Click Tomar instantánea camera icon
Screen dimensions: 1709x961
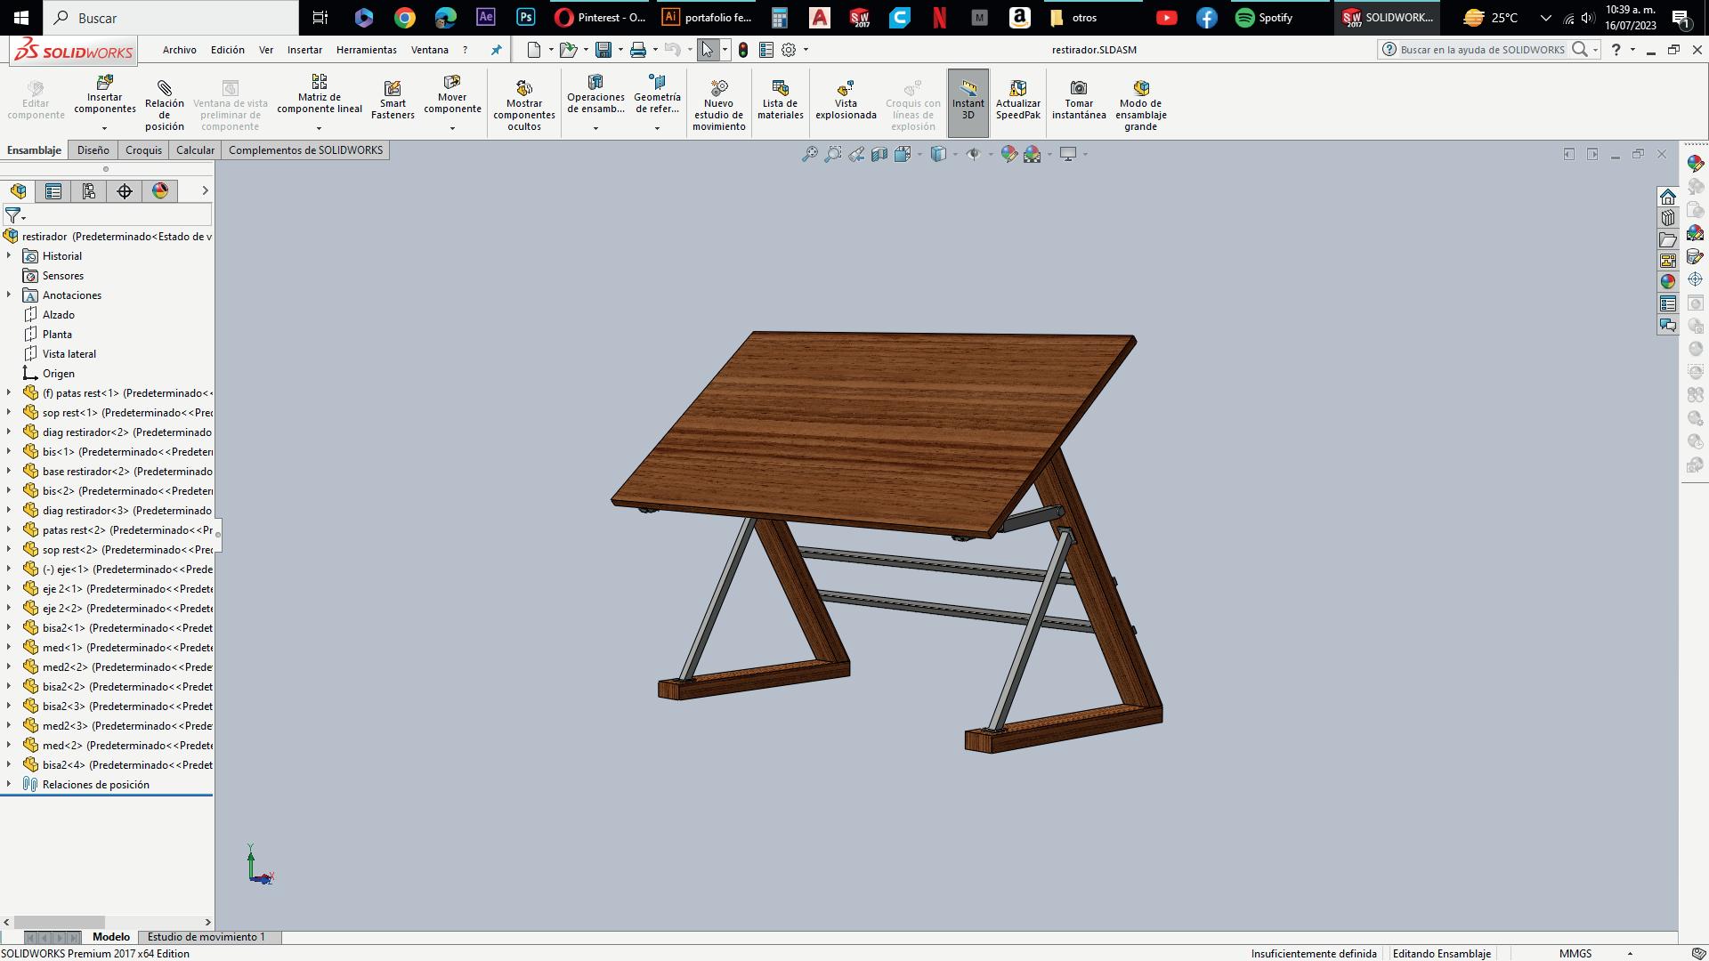coord(1079,87)
